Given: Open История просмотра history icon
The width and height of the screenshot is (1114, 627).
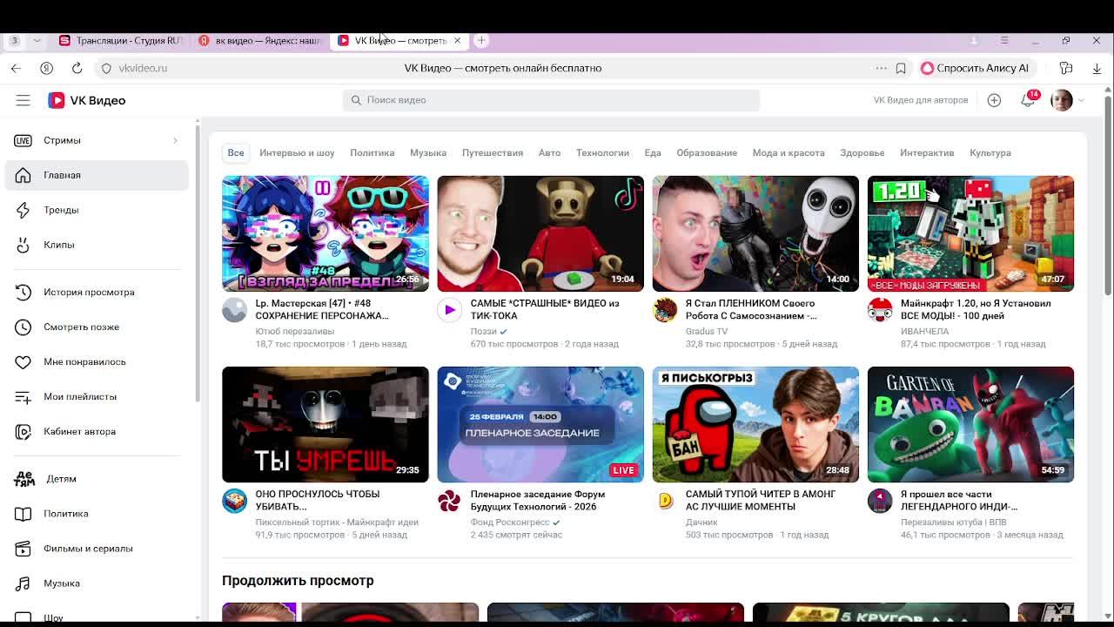Looking at the screenshot, I should (x=23, y=292).
